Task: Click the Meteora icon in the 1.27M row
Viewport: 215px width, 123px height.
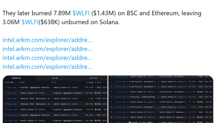Action: click(20, 98)
